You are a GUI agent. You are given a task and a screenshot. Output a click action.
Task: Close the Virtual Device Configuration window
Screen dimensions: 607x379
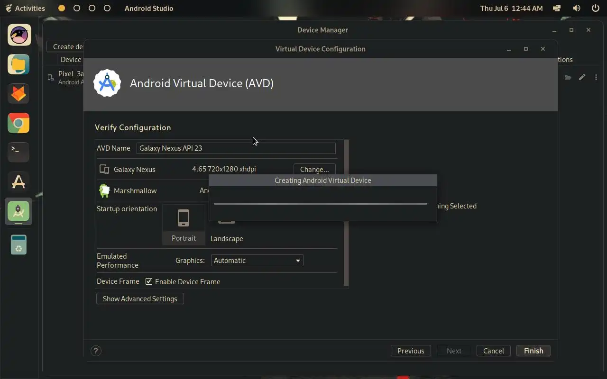tap(543, 49)
